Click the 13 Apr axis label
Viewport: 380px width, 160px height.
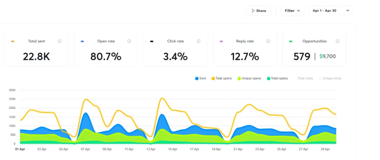point(151,149)
